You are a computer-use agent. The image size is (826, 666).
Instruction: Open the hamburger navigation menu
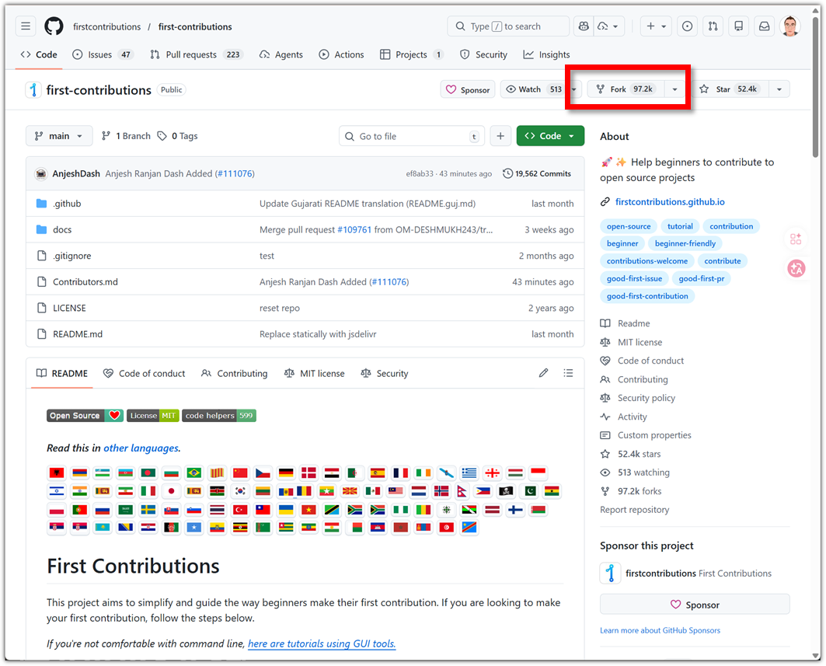[x=26, y=26]
